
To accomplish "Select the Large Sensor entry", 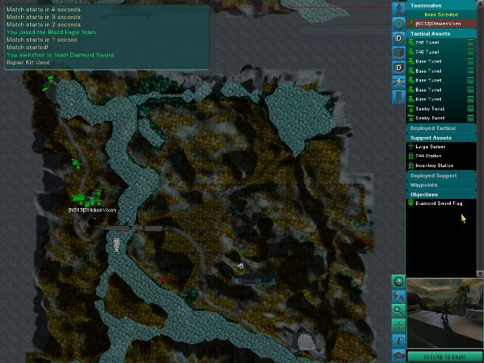I will [441, 147].
